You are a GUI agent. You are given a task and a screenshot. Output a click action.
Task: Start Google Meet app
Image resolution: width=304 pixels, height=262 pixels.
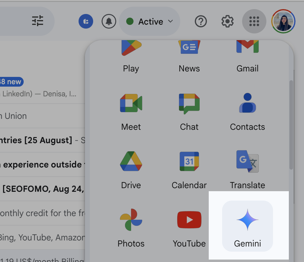(x=131, y=112)
